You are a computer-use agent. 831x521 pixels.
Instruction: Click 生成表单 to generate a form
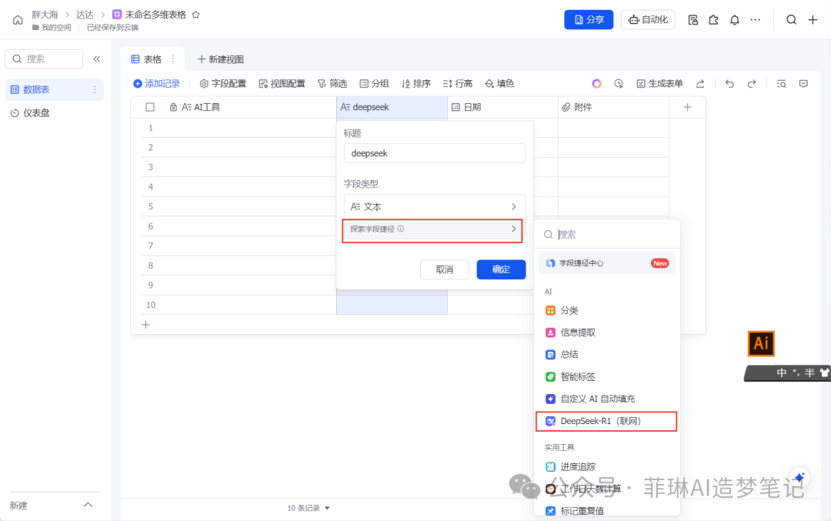click(660, 84)
